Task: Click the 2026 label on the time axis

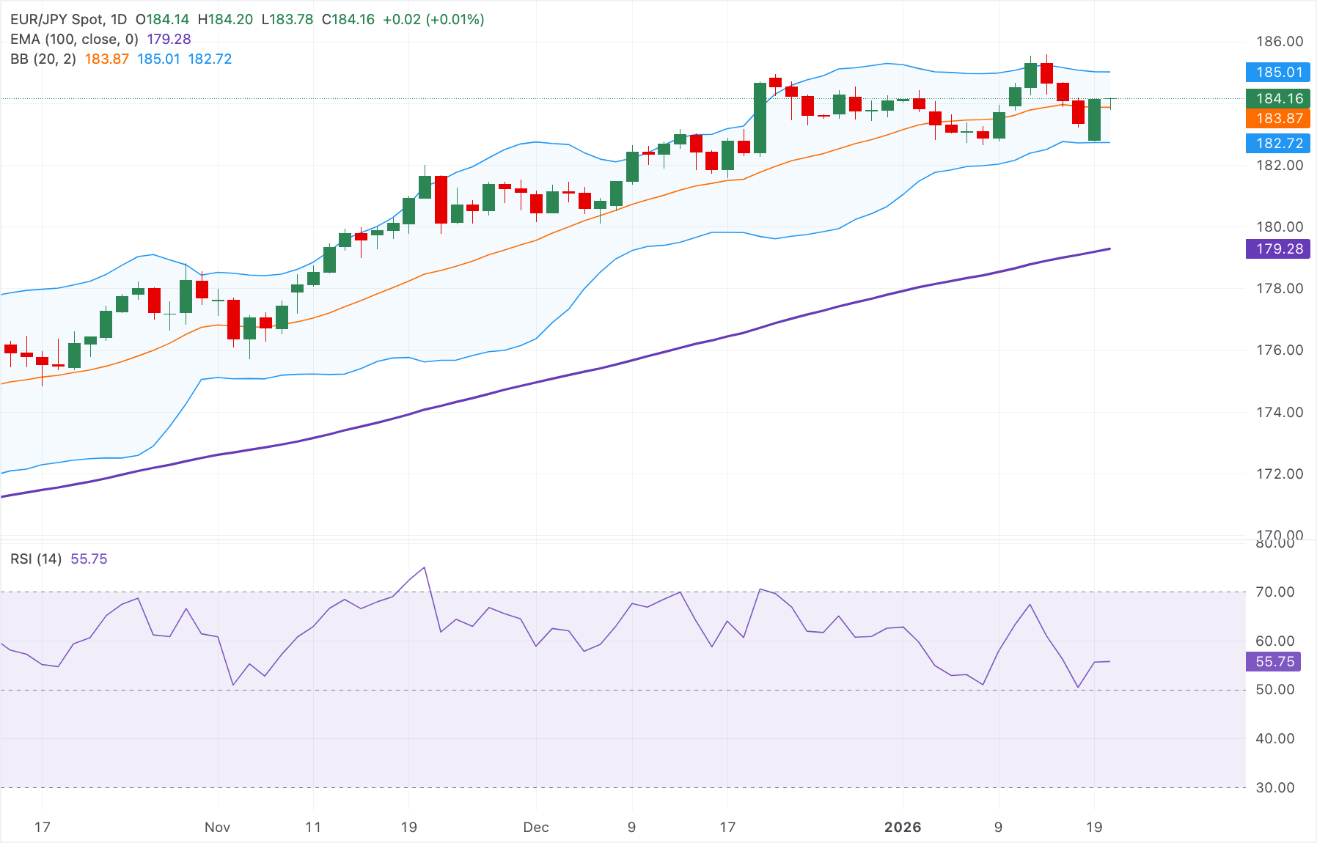Action: click(x=904, y=827)
